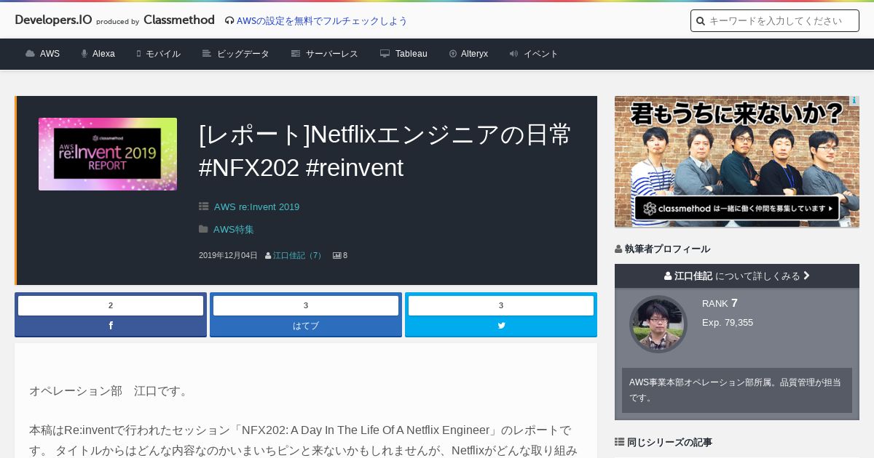Click the Developers.IO logo

pos(53,20)
